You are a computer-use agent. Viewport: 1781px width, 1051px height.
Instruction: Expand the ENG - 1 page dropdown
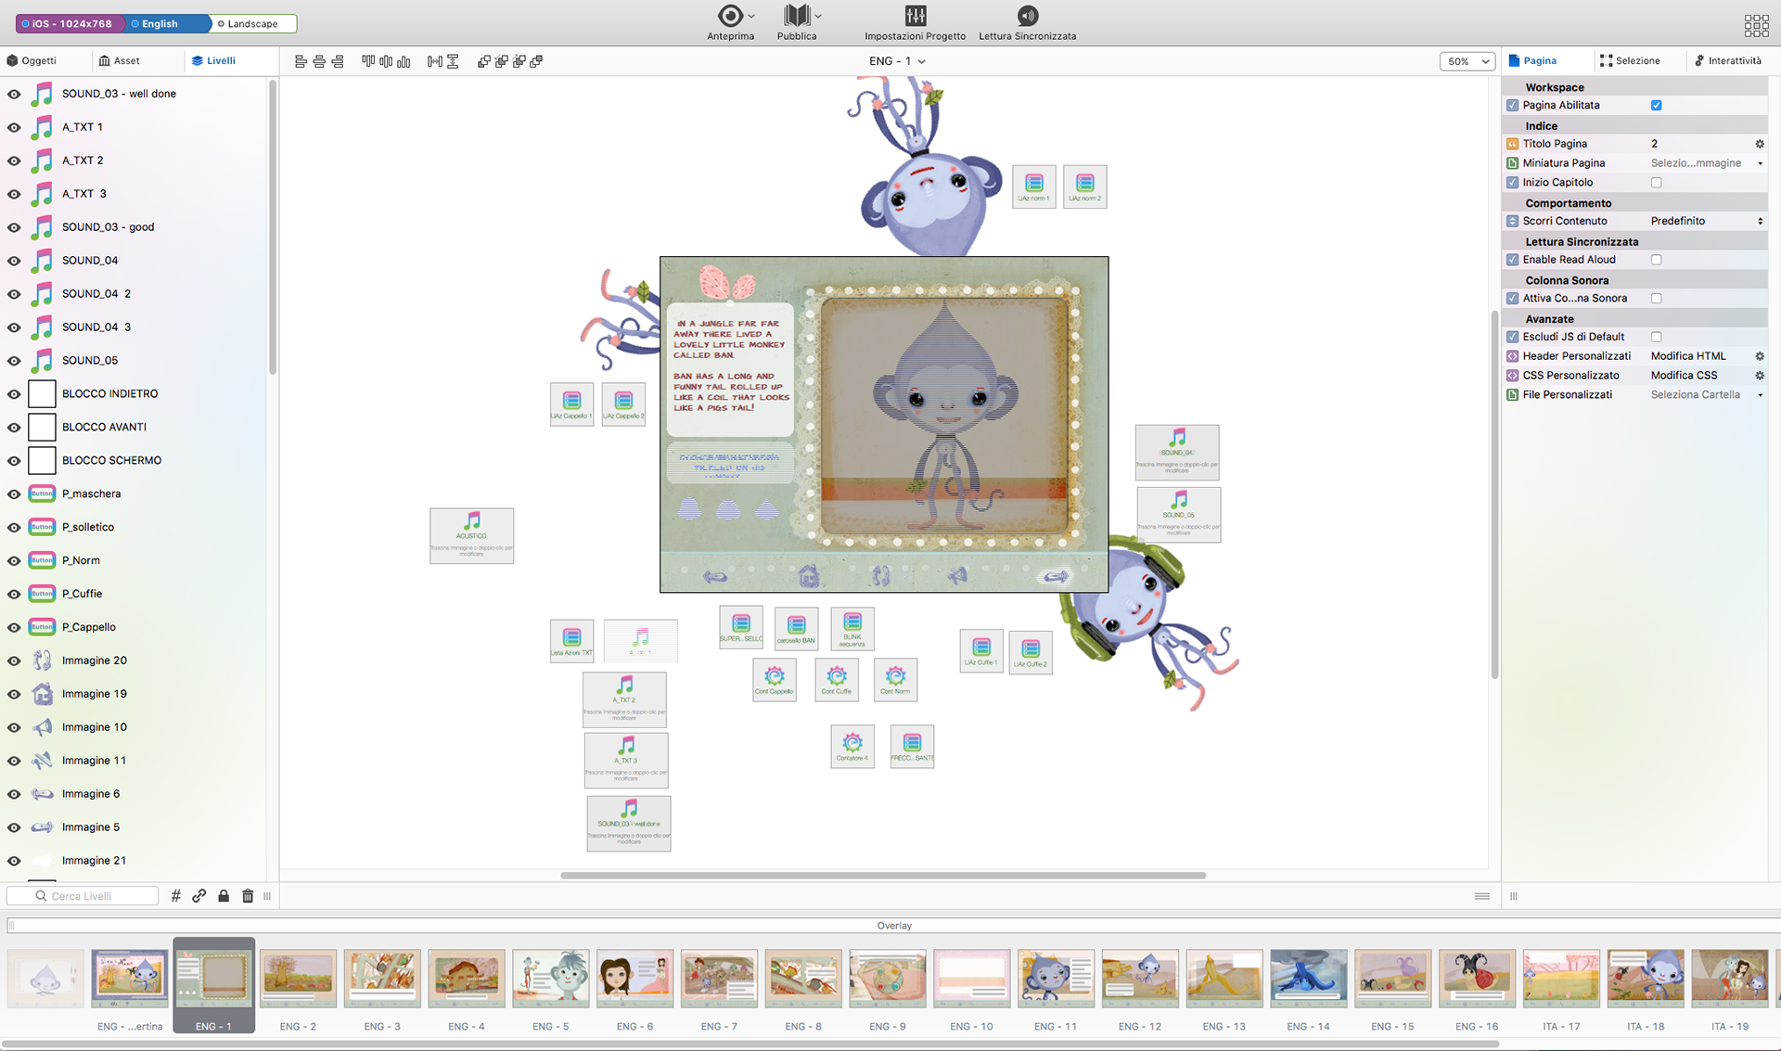[x=897, y=61]
